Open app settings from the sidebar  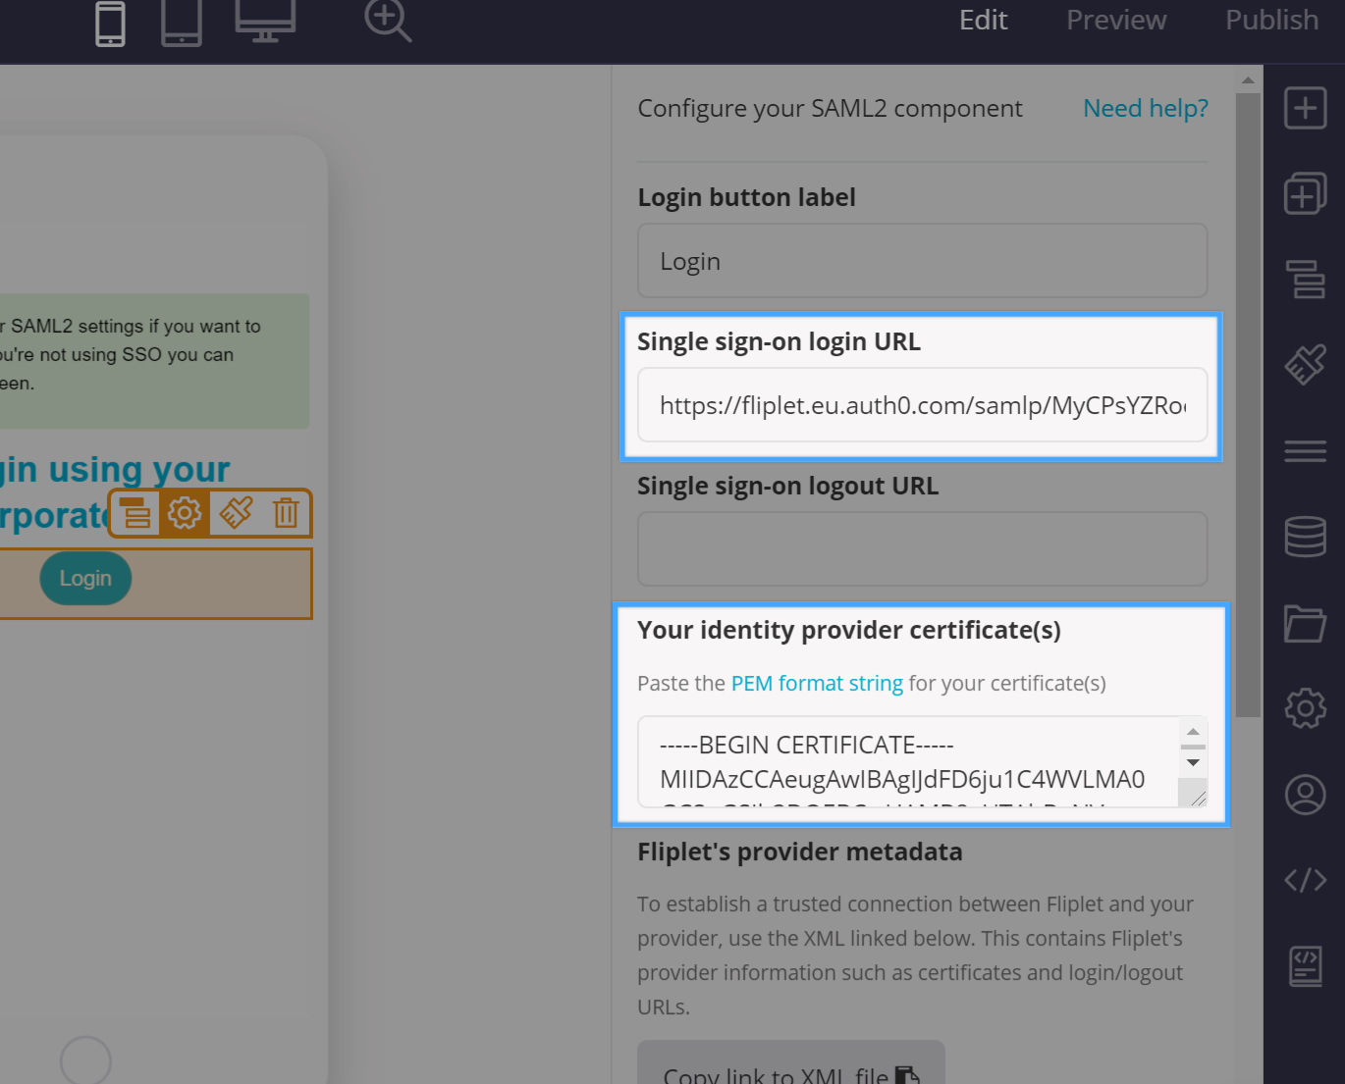coord(1305,708)
